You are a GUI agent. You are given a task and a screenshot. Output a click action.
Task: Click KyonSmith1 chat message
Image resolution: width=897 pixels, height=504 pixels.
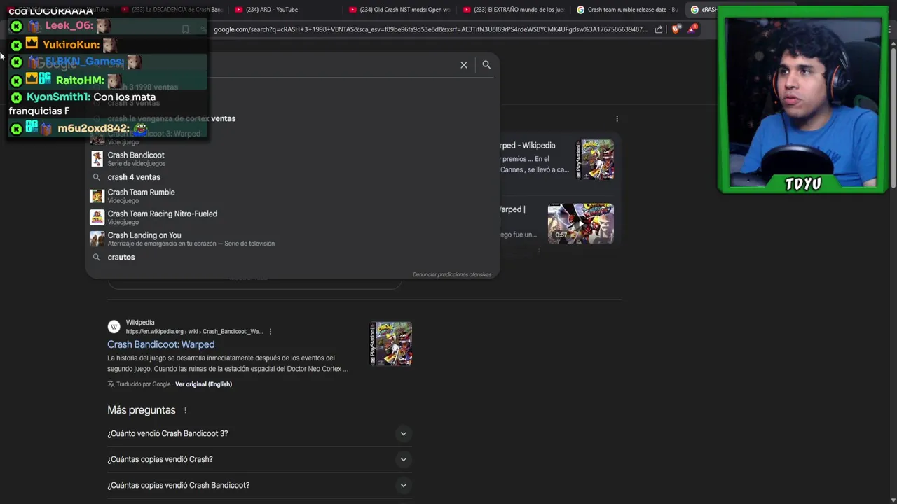point(82,104)
